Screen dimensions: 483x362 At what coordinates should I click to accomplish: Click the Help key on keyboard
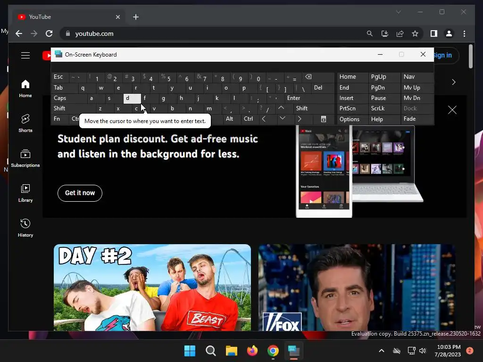[x=384, y=119]
